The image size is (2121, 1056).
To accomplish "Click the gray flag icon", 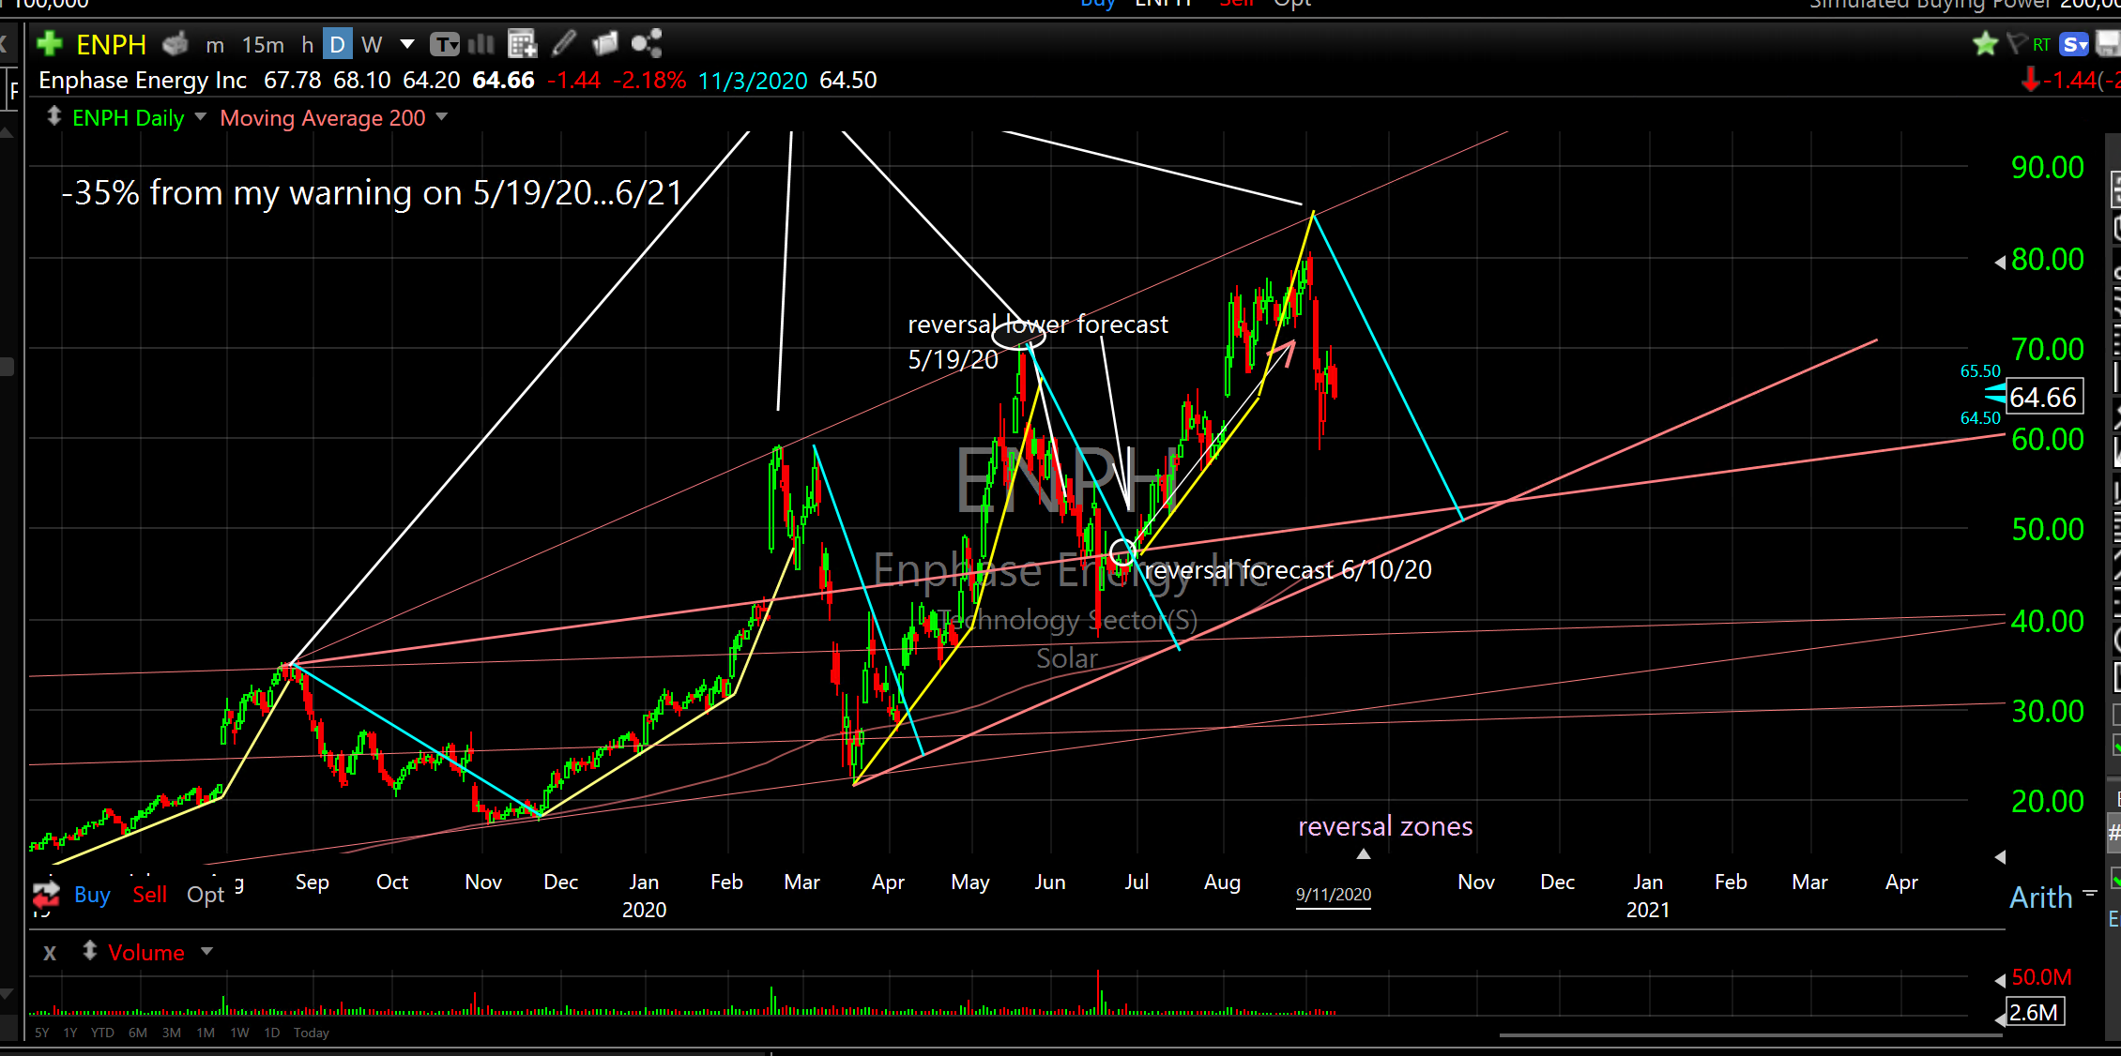I will click(x=2016, y=44).
